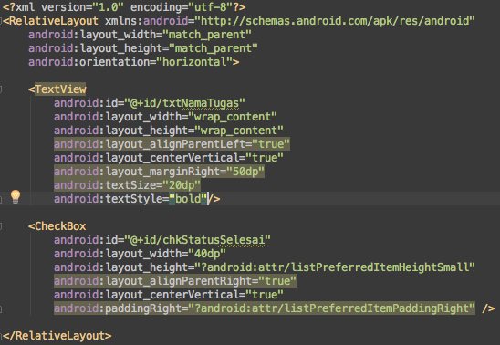Click root layout_width="match_parent" line
The height and width of the screenshot is (345, 500).
(x=140, y=35)
